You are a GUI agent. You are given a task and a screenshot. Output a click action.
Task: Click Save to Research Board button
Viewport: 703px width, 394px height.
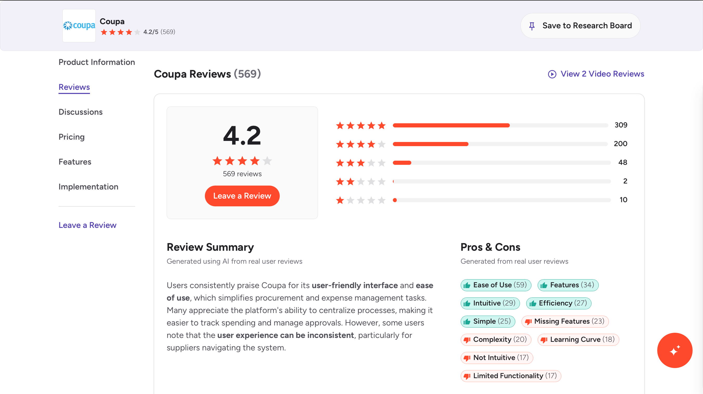[580, 26]
